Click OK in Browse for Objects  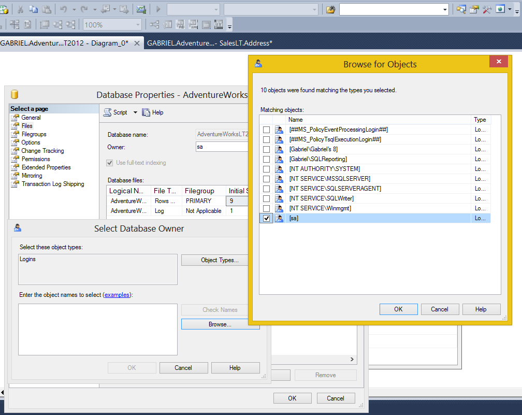pos(399,309)
